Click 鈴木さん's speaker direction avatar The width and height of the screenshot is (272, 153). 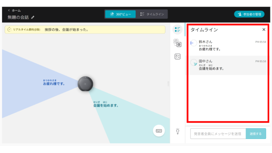pos(194,43)
